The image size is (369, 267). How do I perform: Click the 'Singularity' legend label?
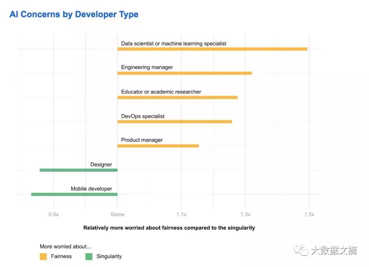coord(109,256)
